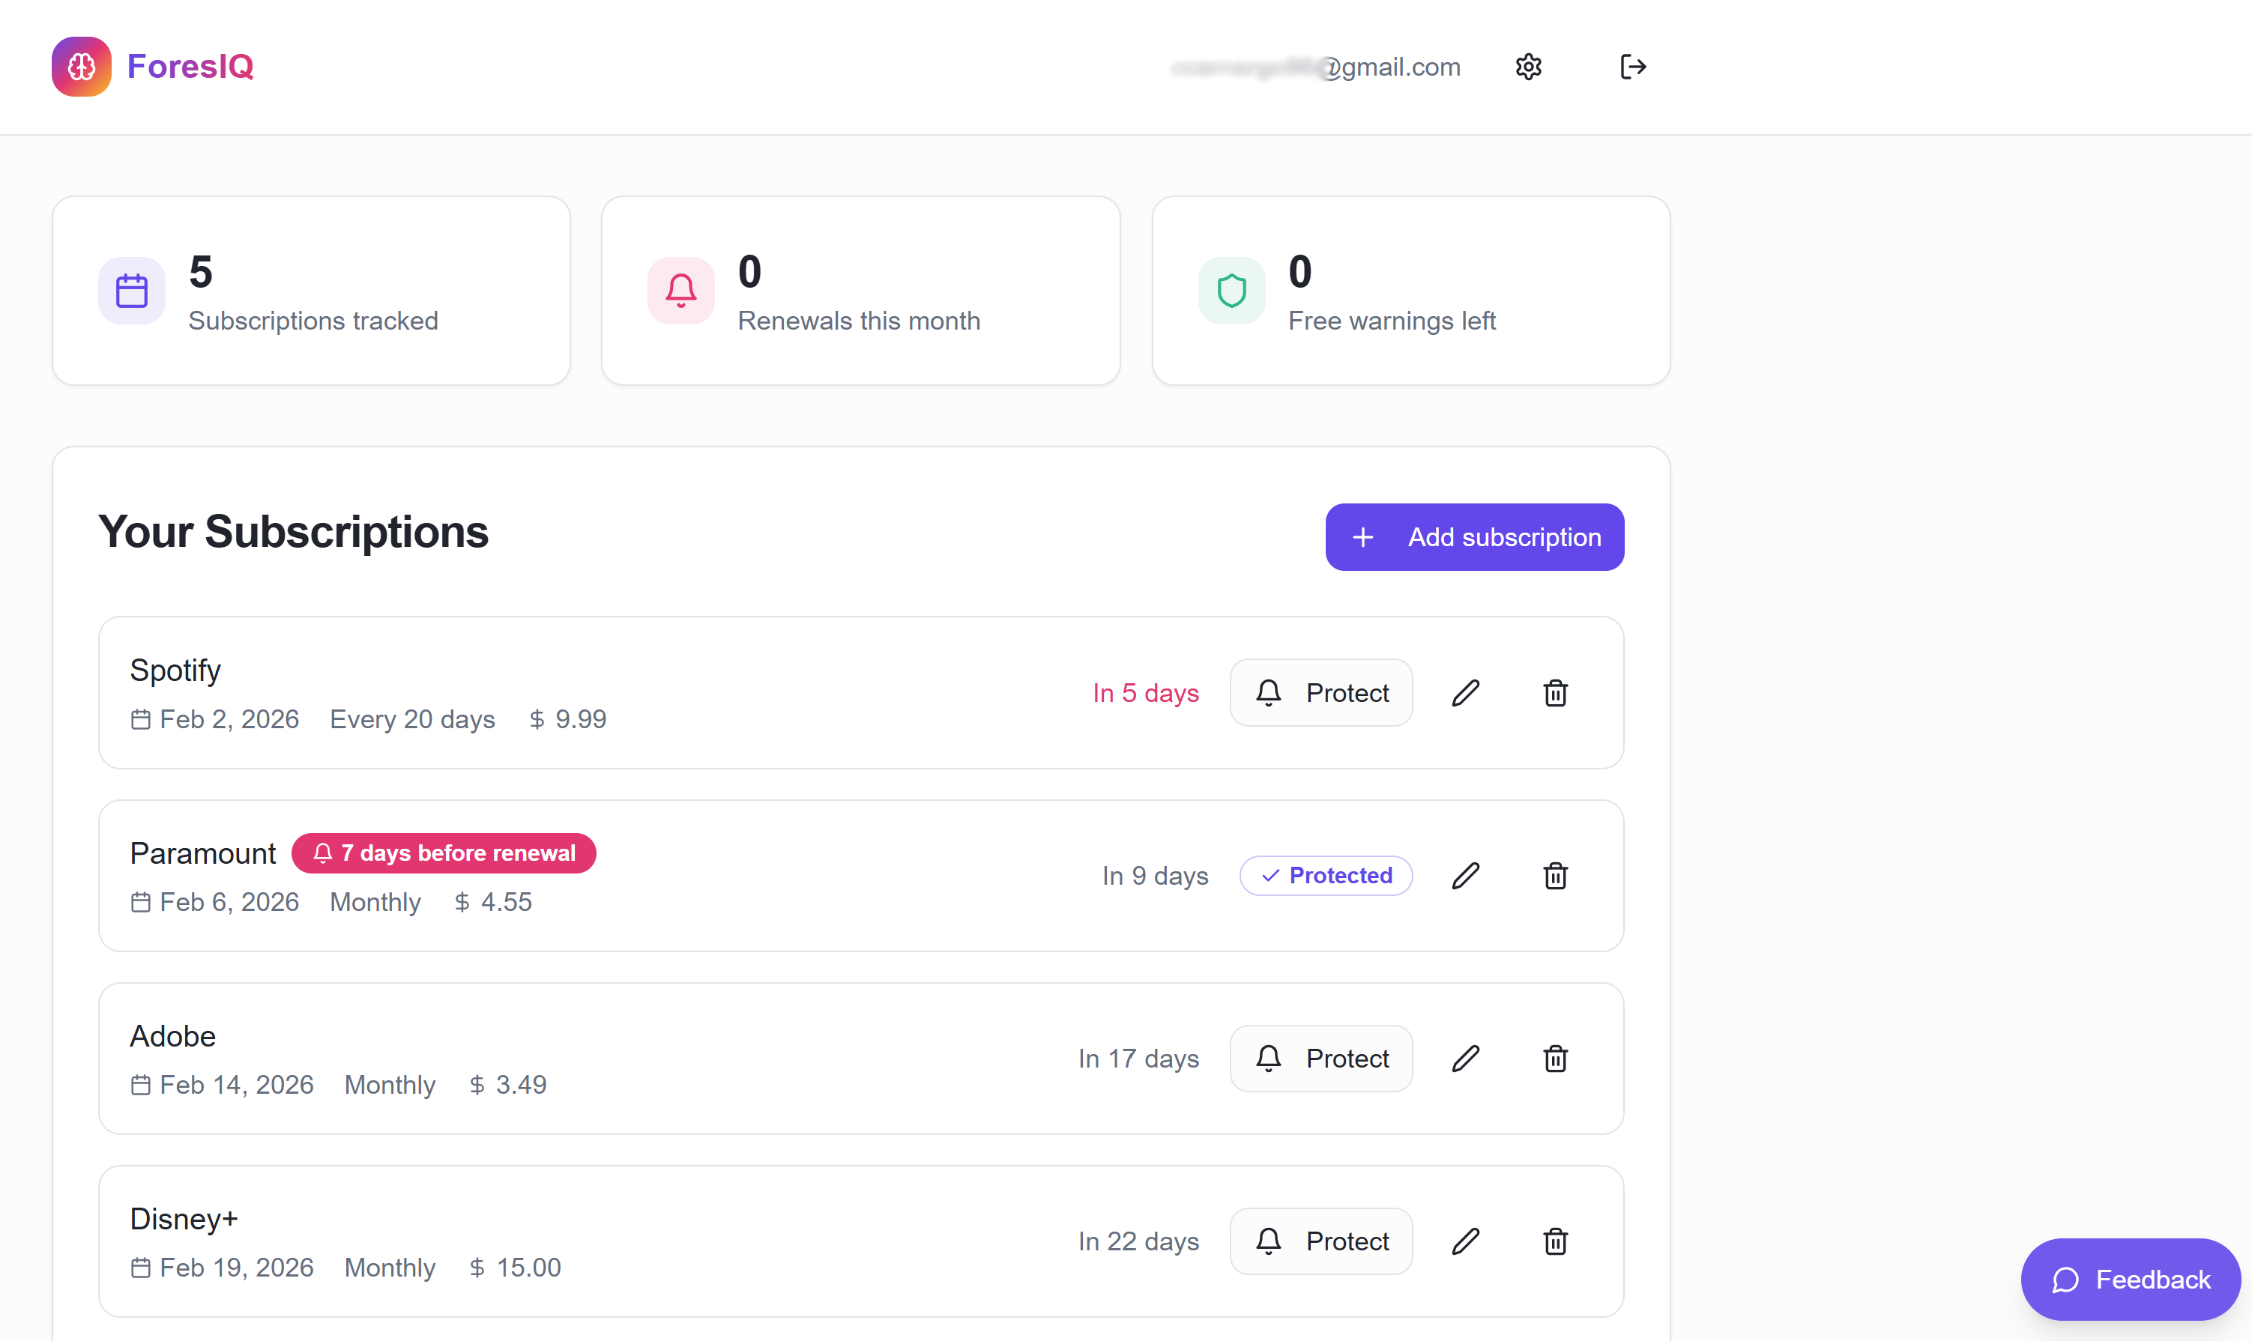Screen dimensions: 2252x1341
Task: Delete the Adobe subscription using the trash icon
Action: click(x=1555, y=1058)
